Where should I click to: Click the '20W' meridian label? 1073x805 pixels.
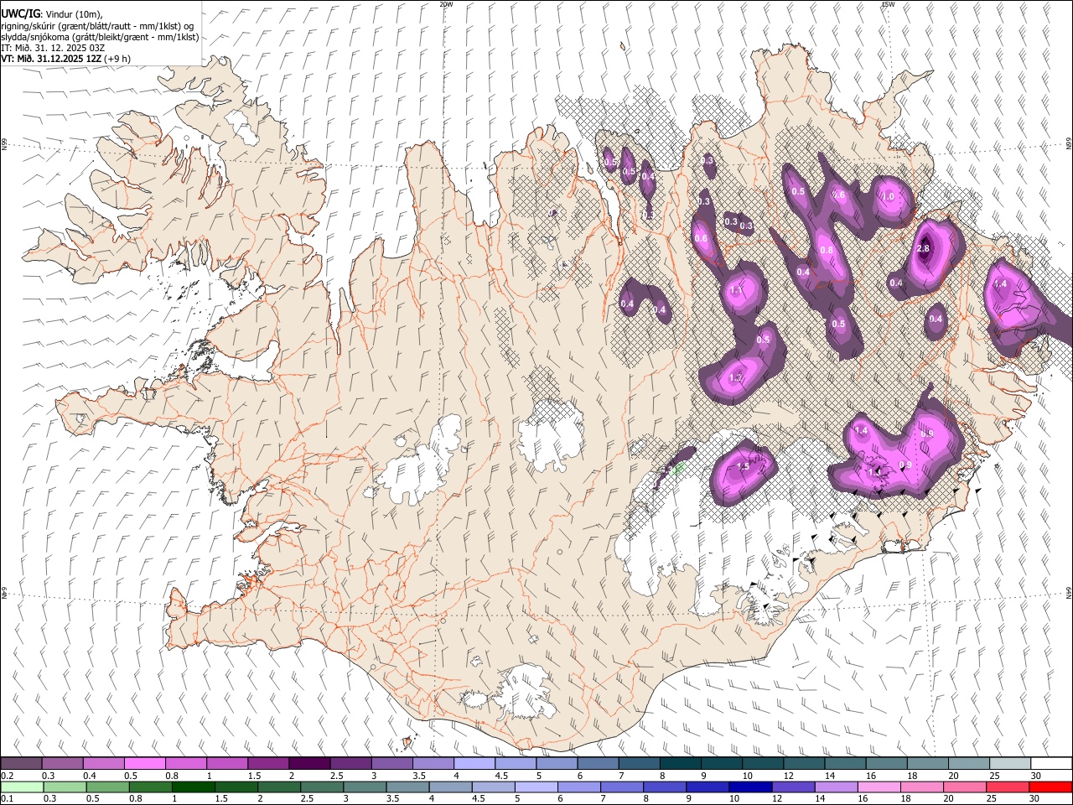(446, 4)
